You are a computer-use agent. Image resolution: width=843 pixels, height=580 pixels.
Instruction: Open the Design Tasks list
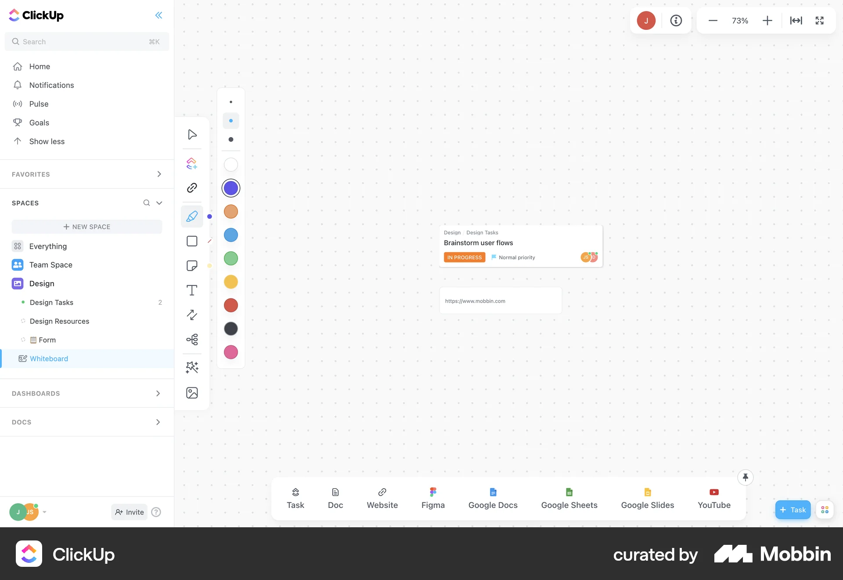51,302
